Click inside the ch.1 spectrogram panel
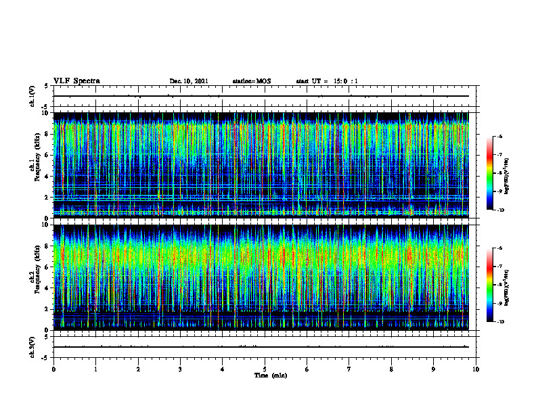 [x=261, y=165]
